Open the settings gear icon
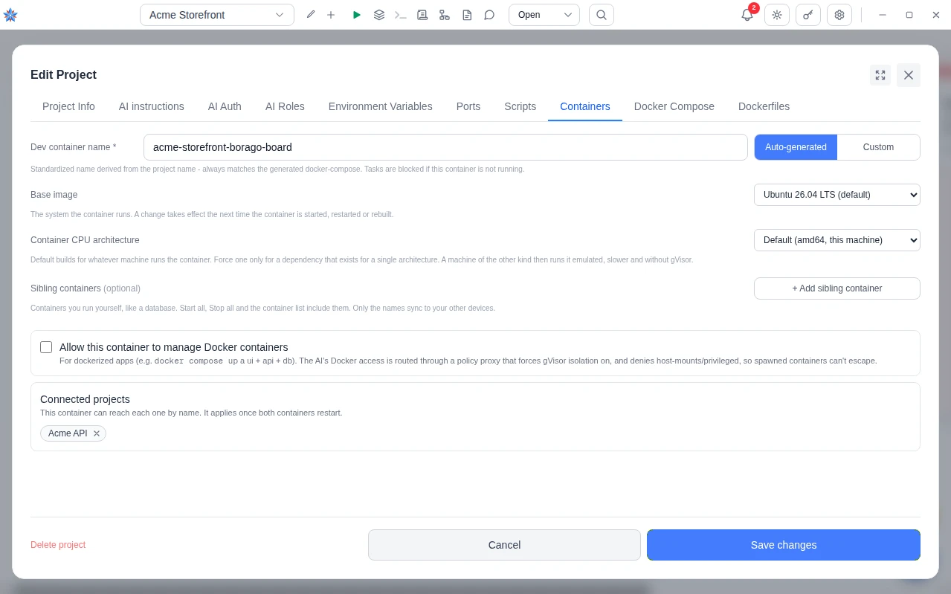The image size is (951, 594). pos(839,15)
